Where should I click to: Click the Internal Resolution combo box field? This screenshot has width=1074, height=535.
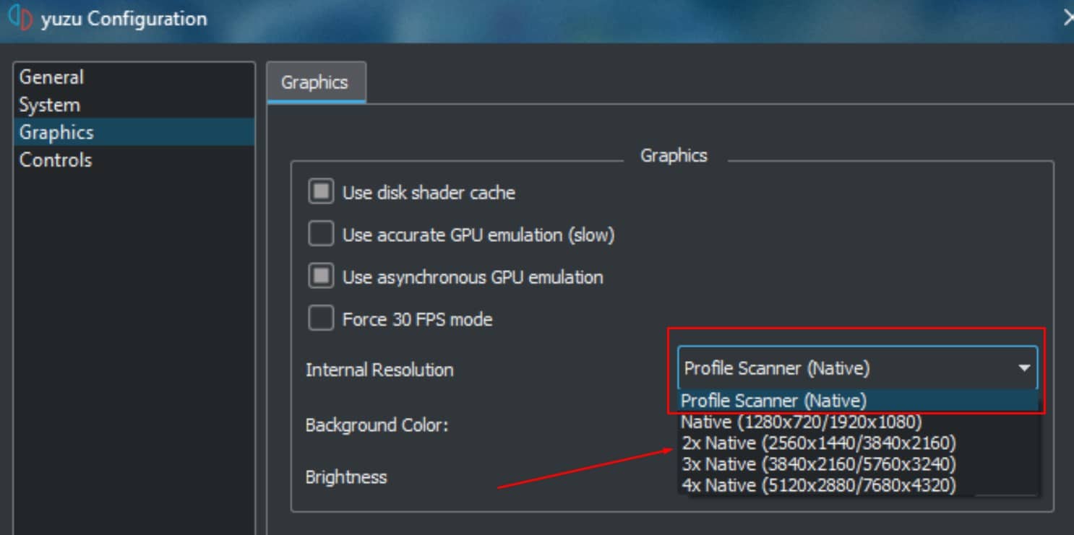pyautogui.click(x=858, y=368)
